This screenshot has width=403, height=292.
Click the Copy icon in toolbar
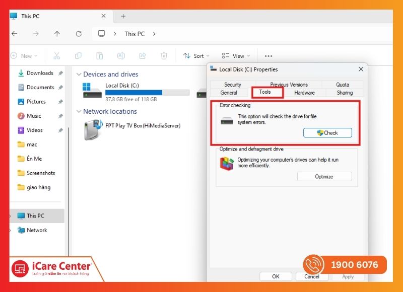pos(78,56)
